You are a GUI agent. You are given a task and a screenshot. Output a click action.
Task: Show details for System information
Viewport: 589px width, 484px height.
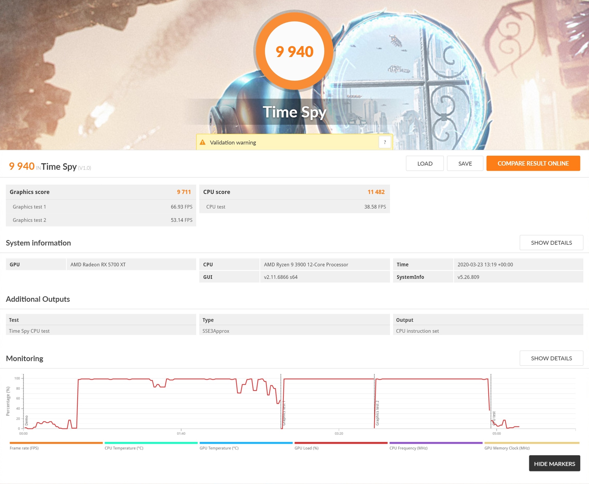click(551, 243)
